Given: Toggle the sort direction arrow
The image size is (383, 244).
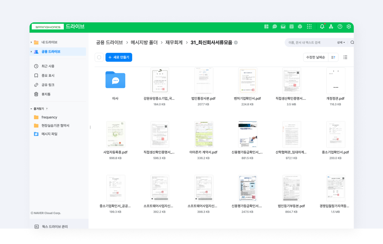Looking at the screenshot, I should tap(333, 57).
